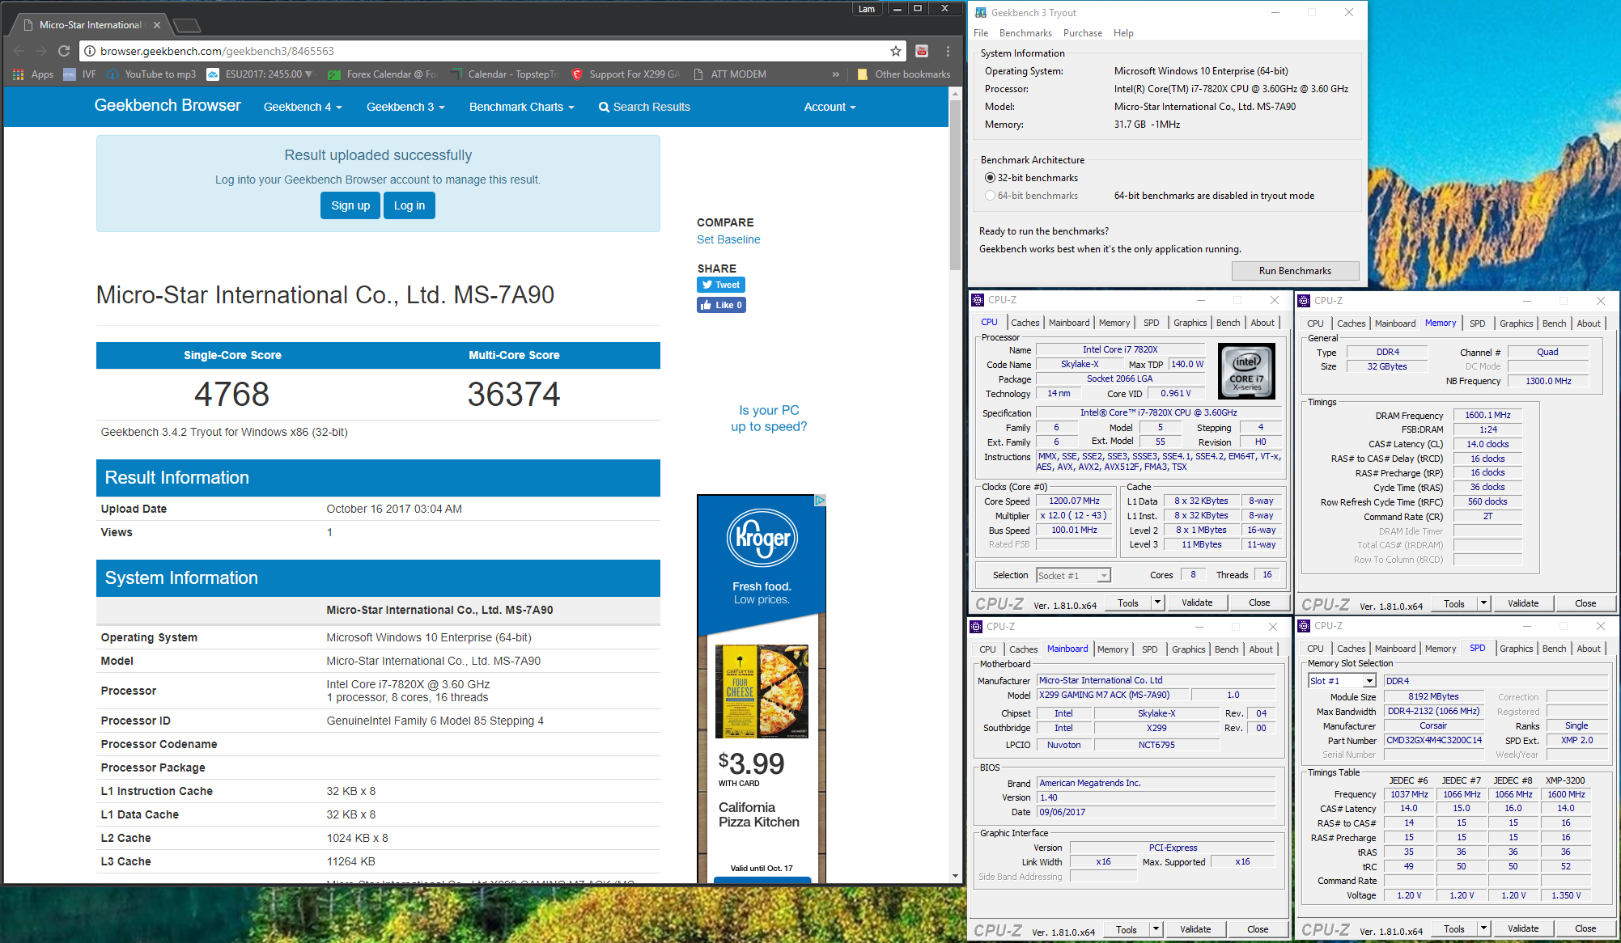Open the Search Results link
This screenshot has width=1621, height=943.
[x=644, y=107]
